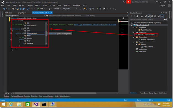Click the feedback speech bubble icon
This screenshot has height=108, width=173.
pos(124,2)
